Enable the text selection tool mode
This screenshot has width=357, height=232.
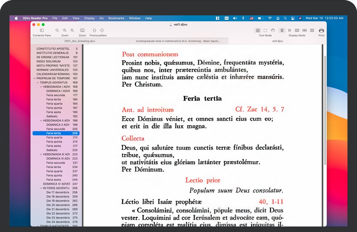(258, 31)
